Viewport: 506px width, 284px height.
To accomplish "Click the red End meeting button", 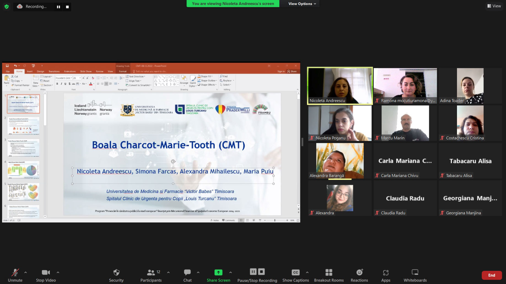I will [492, 275].
